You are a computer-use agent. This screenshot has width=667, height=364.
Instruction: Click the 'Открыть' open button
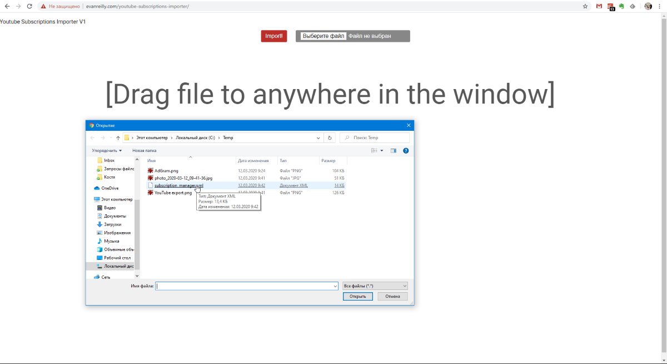click(358, 296)
